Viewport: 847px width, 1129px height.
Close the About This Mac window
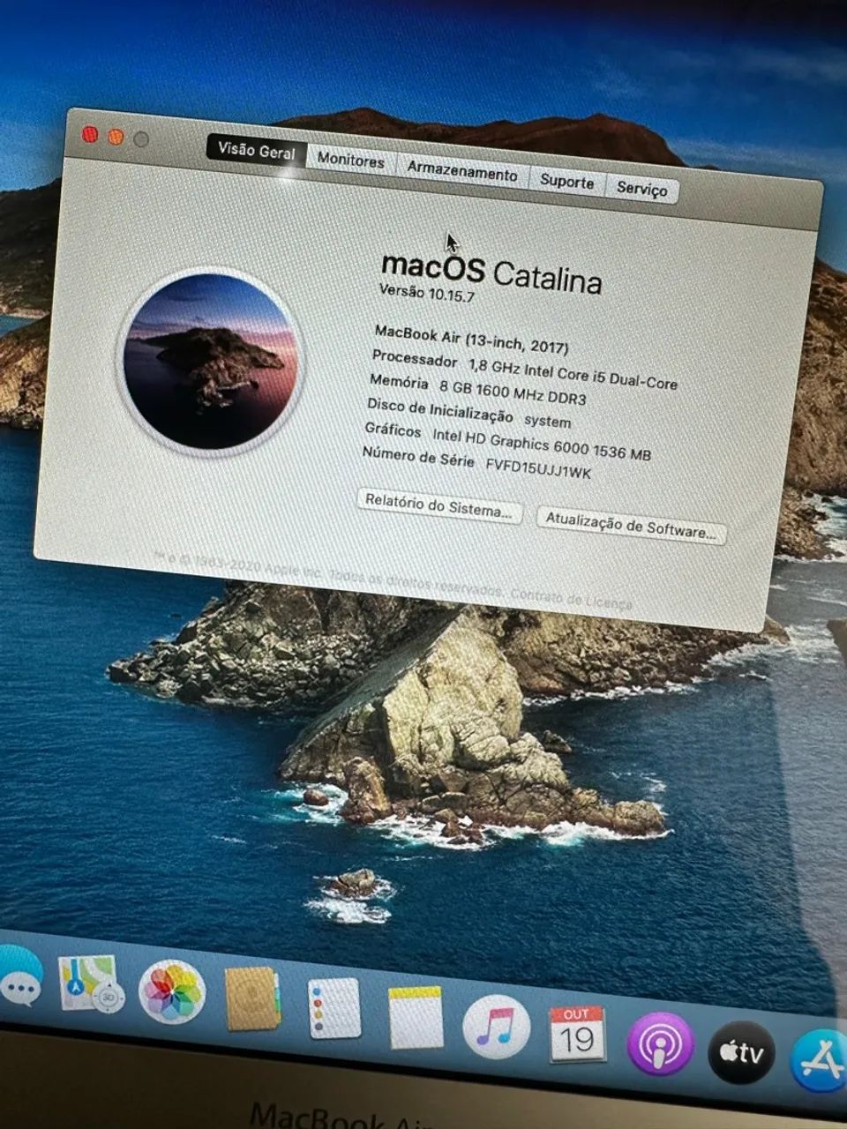(90, 134)
